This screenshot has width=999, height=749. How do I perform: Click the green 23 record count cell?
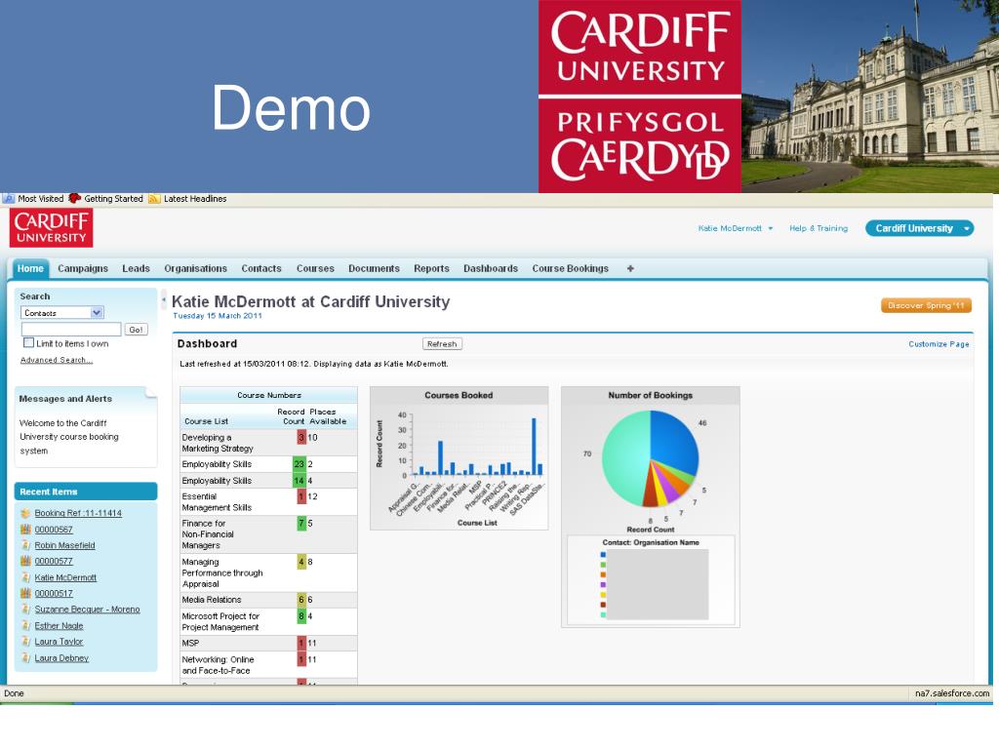pyautogui.click(x=299, y=463)
